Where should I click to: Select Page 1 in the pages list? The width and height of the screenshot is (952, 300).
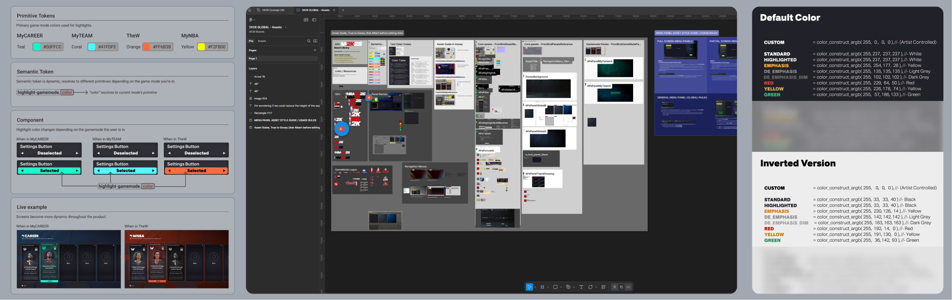point(283,58)
